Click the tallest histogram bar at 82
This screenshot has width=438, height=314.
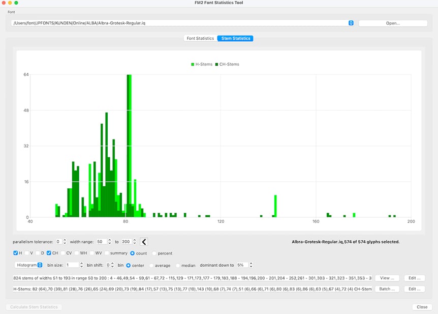[130, 146]
